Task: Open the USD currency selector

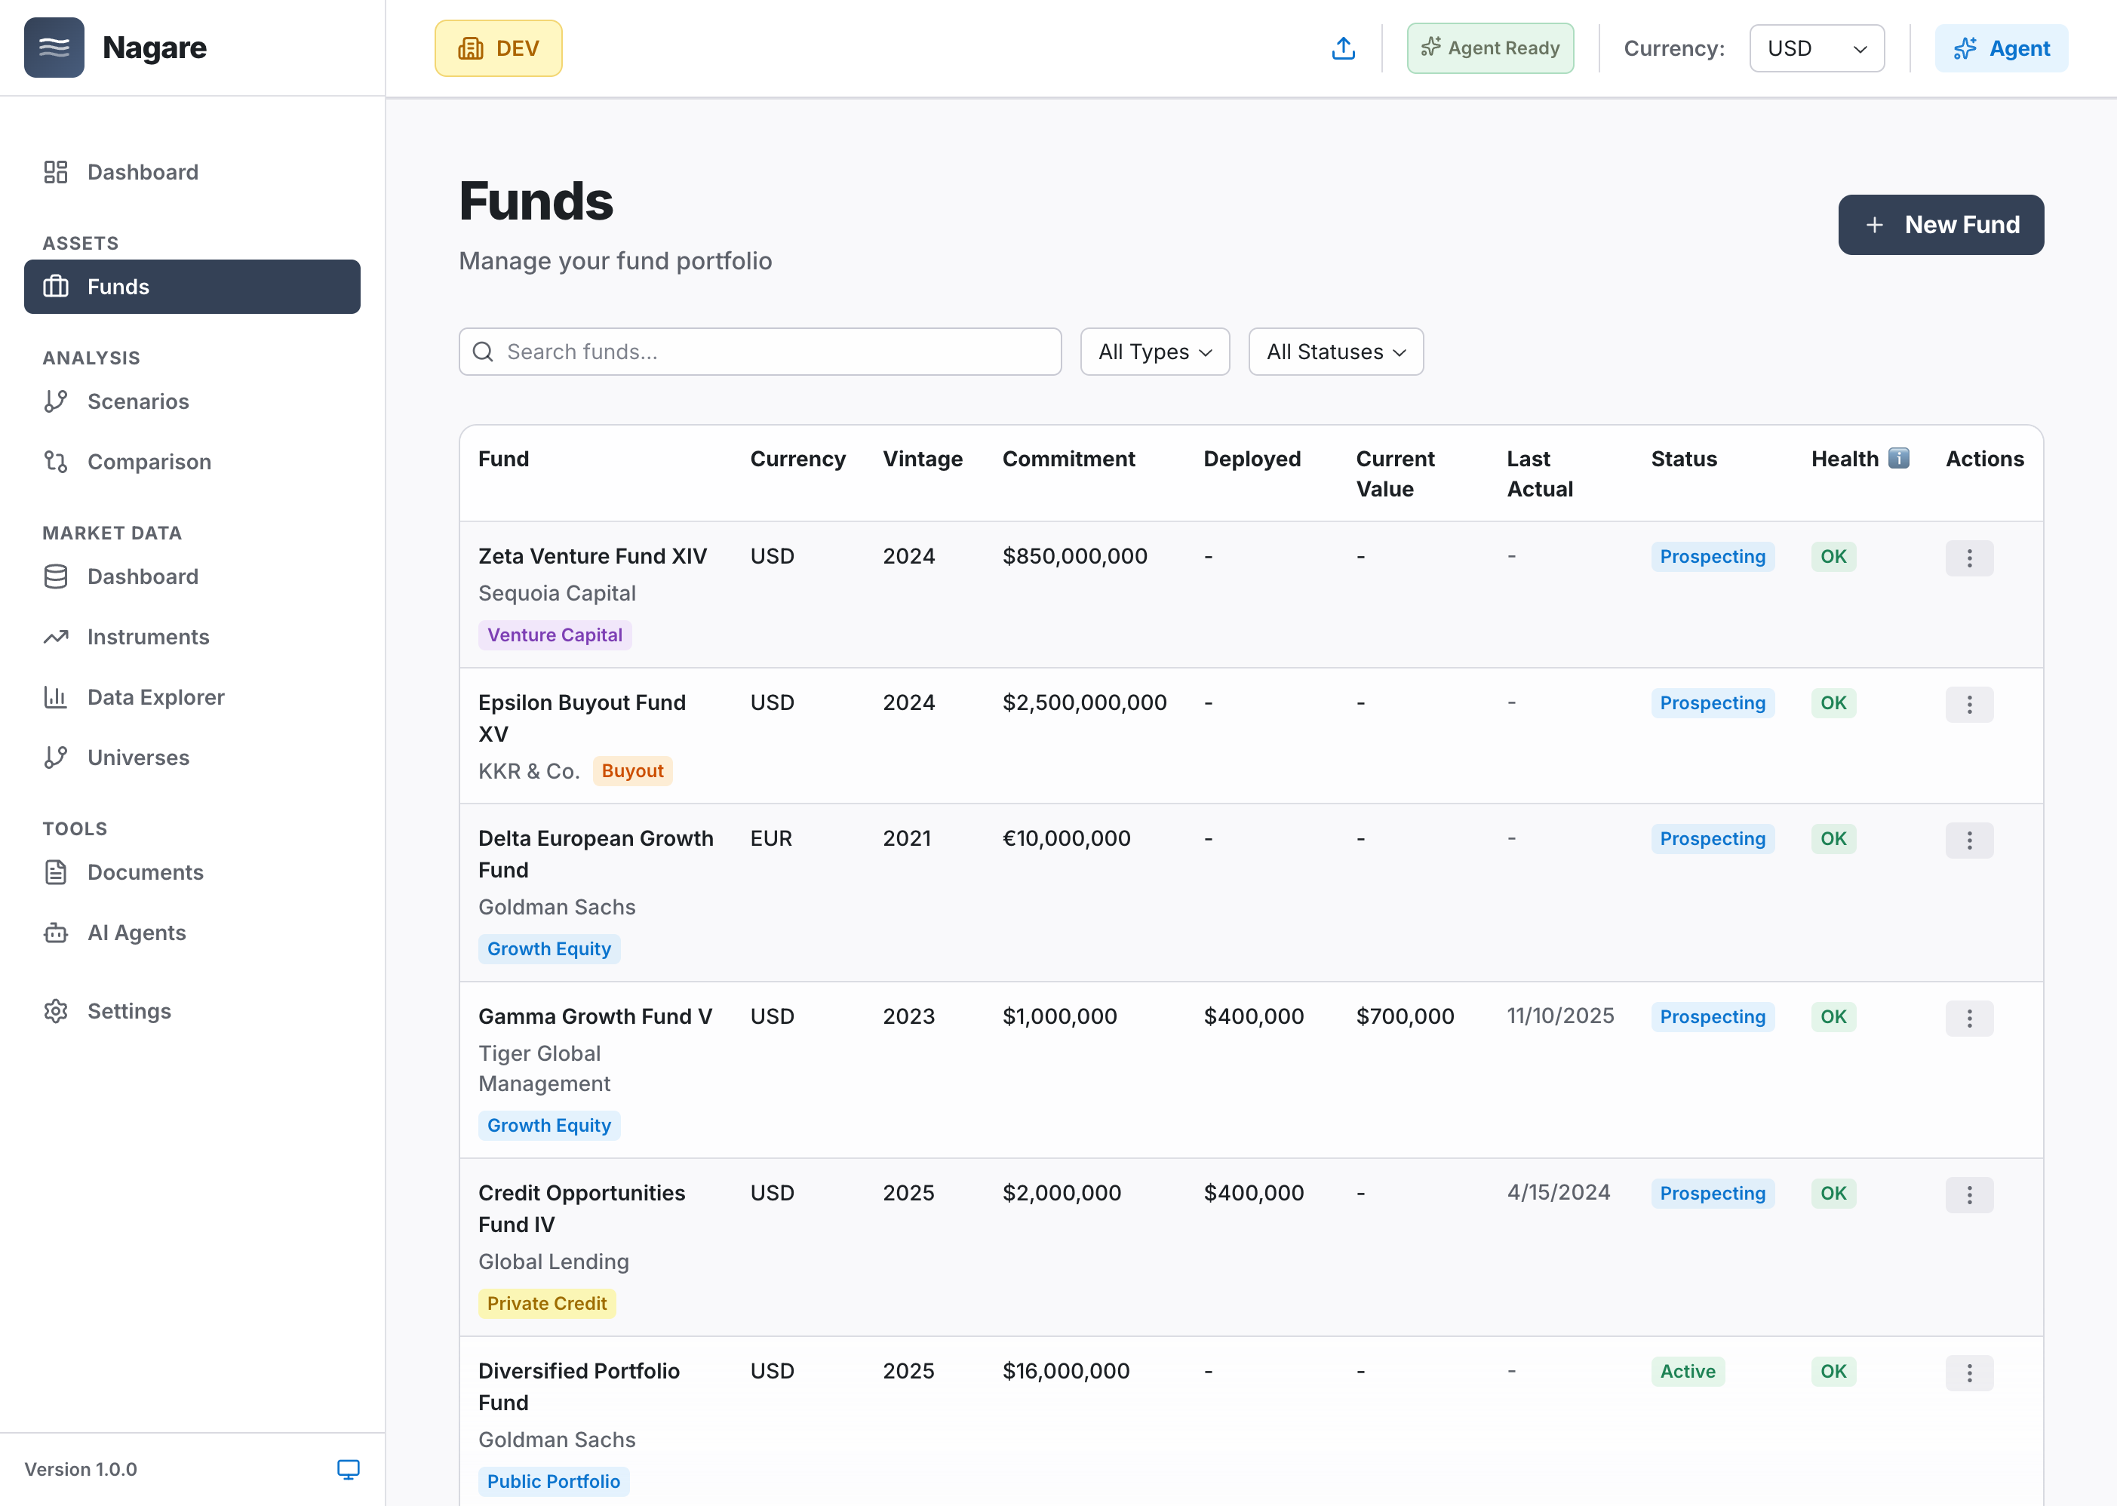Action: [1816, 48]
